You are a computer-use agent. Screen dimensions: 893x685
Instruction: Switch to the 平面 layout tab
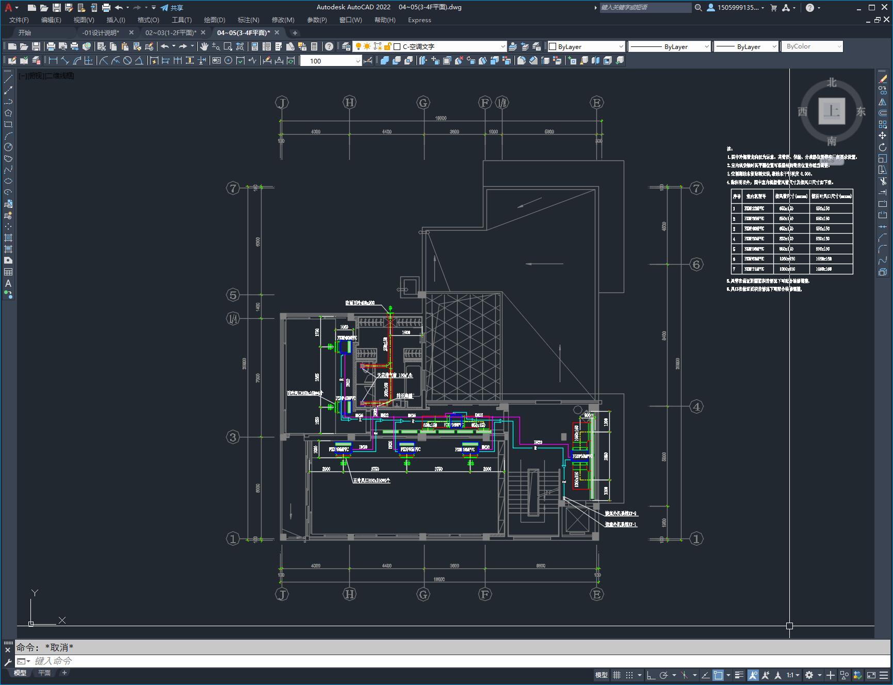tap(44, 673)
